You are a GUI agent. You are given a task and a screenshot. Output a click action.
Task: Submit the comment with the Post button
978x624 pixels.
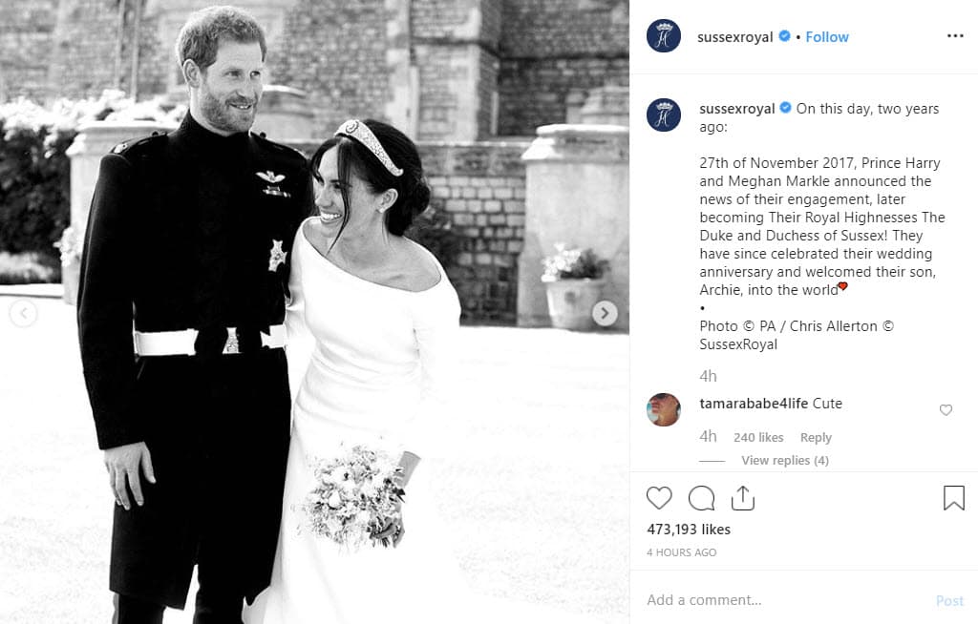tap(949, 600)
